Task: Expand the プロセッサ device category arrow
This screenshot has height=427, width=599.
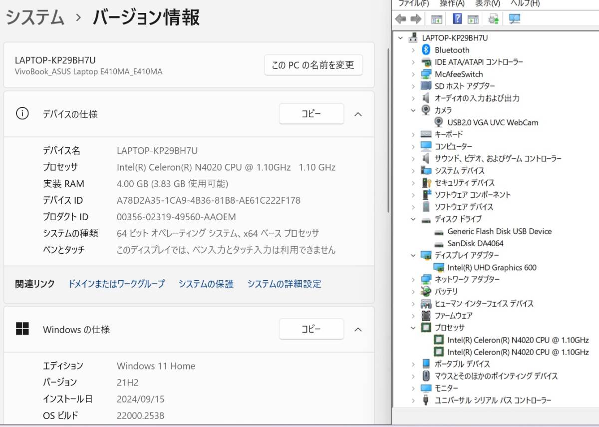Action: (x=413, y=328)
